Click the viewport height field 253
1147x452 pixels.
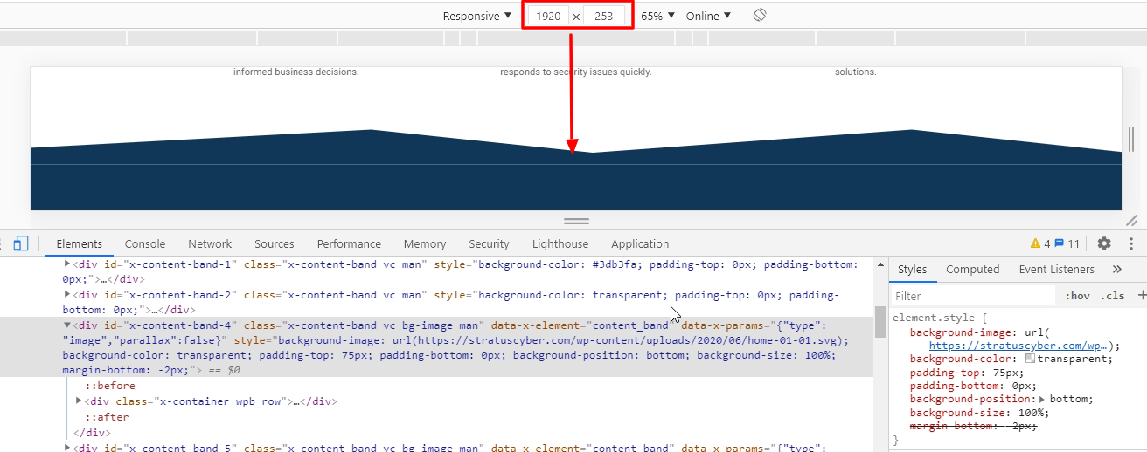point(604,16)
